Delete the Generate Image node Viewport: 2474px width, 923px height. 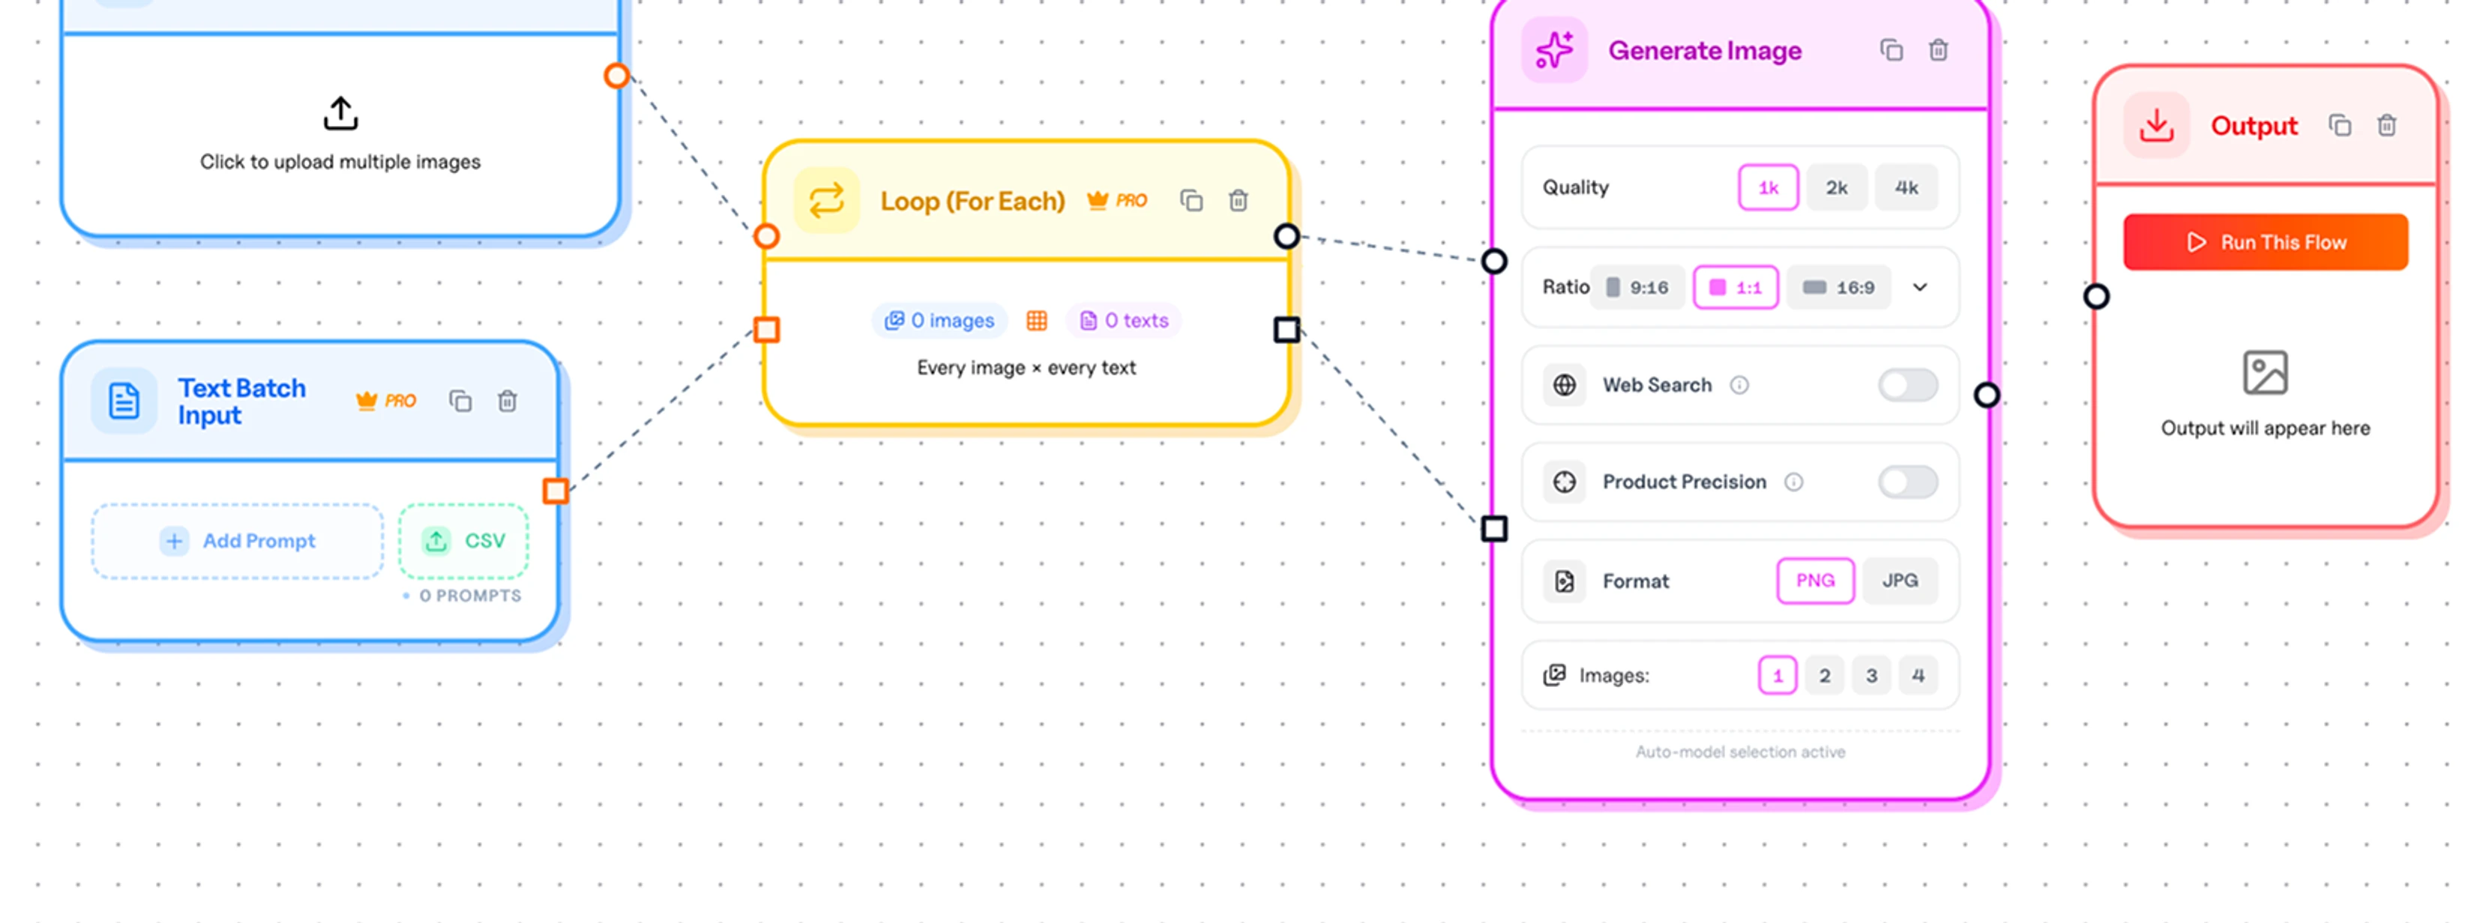pos(1938,50)
